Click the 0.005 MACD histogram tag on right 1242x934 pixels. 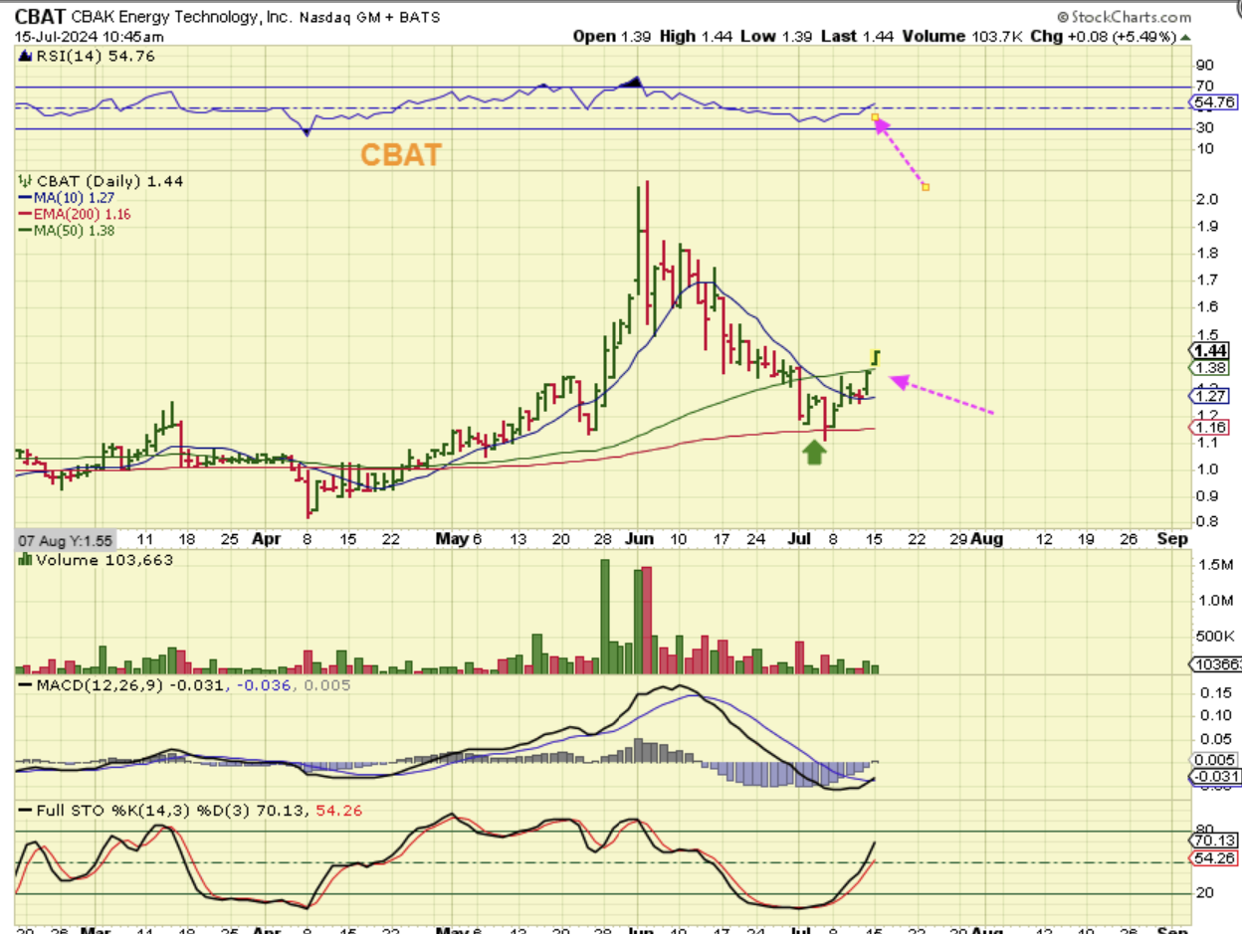click(x=1214, y=759)
